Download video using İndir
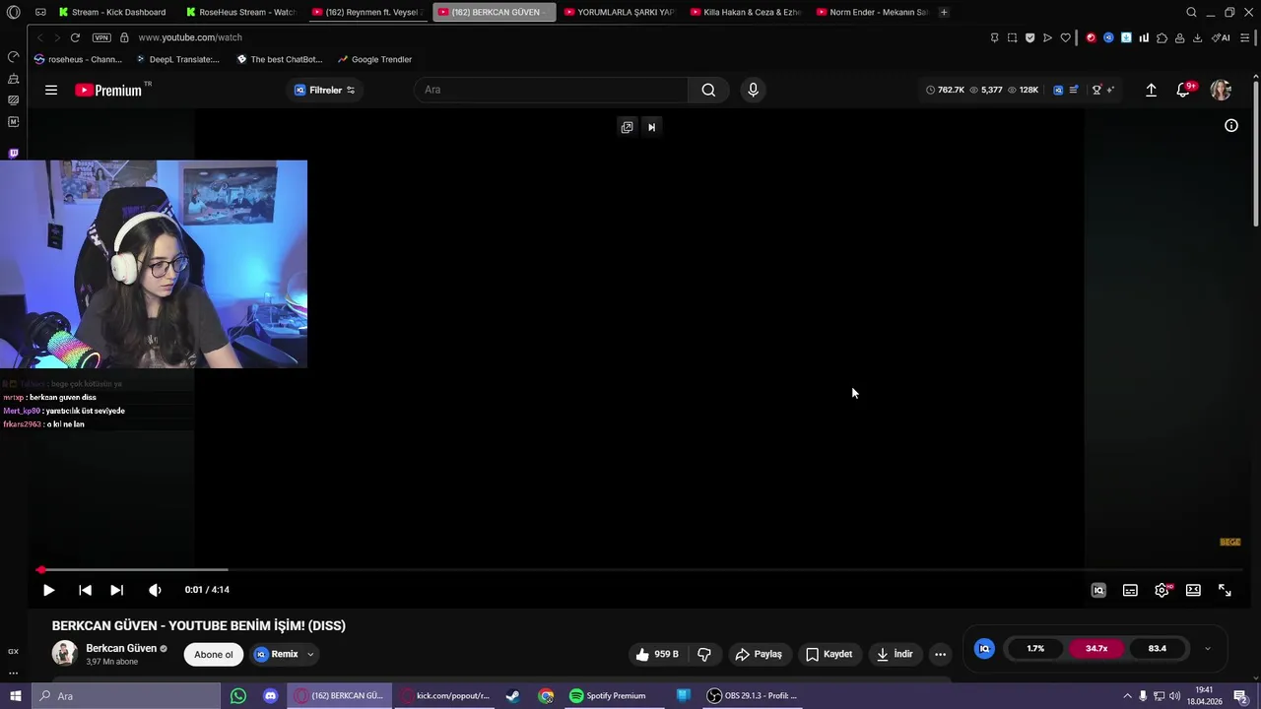Screen dimensions: 1261x709 (895, 654)
